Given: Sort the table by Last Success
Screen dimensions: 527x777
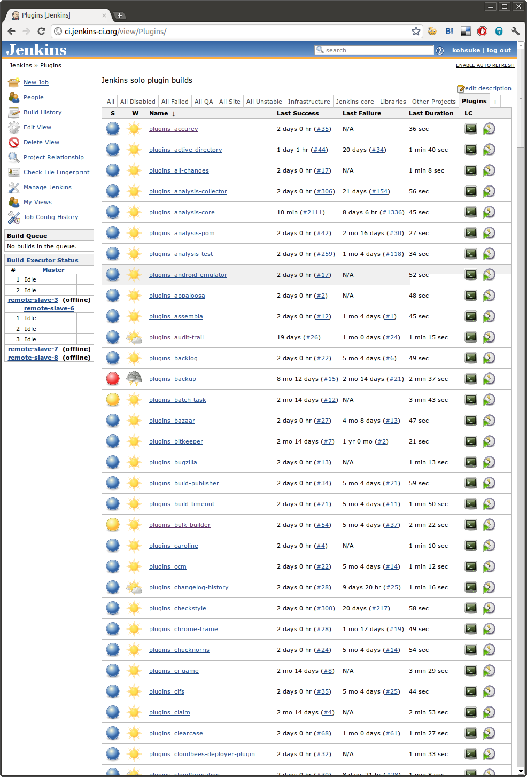Looking at the screenshot, I should pyautogui.click(x=298, y=113).
